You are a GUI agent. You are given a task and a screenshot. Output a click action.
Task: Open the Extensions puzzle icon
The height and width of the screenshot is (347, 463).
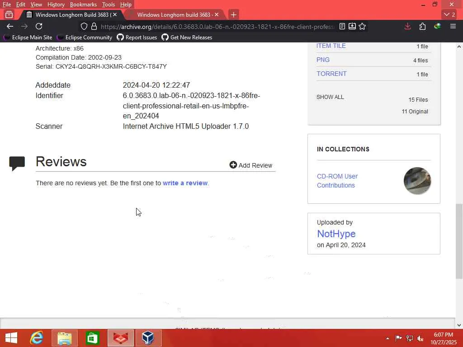(x=423, y=27)
